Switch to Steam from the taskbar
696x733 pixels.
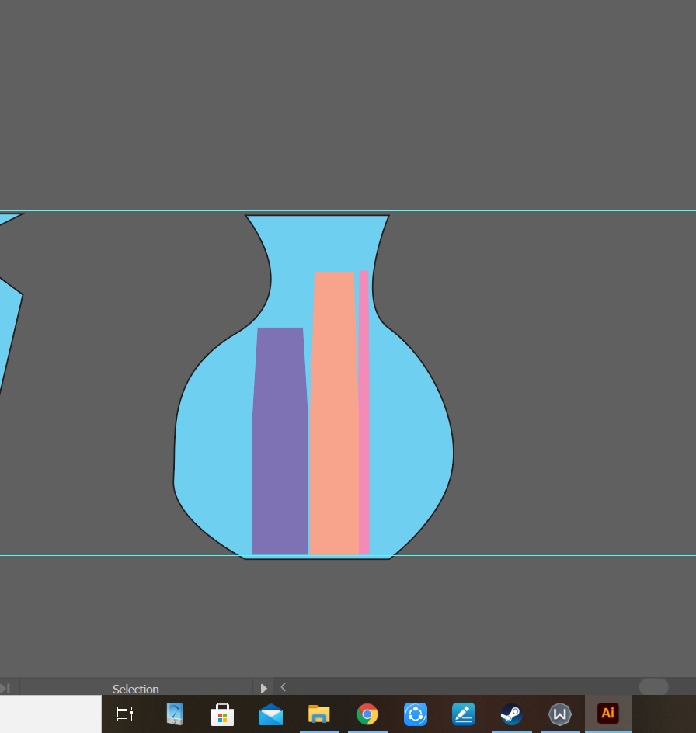pyautogui.click(x=512, y=714)
